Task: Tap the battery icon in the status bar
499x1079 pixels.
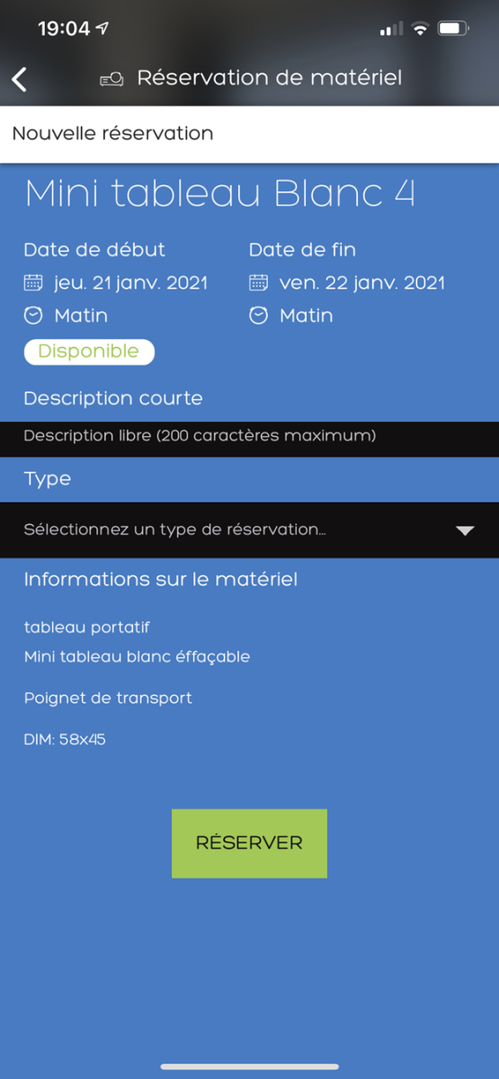Action: click(453, 29)
